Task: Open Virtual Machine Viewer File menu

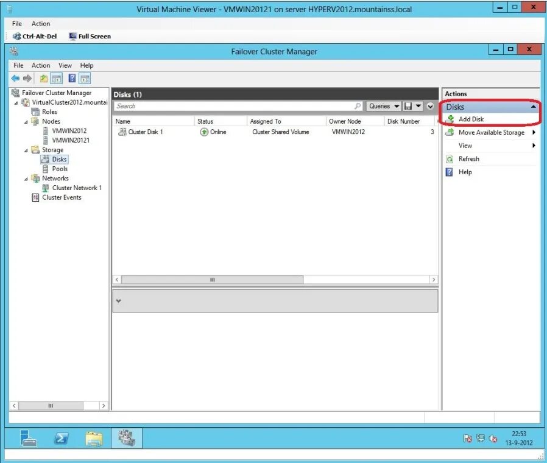Action: pyautogui.click(x=16, y=24)
